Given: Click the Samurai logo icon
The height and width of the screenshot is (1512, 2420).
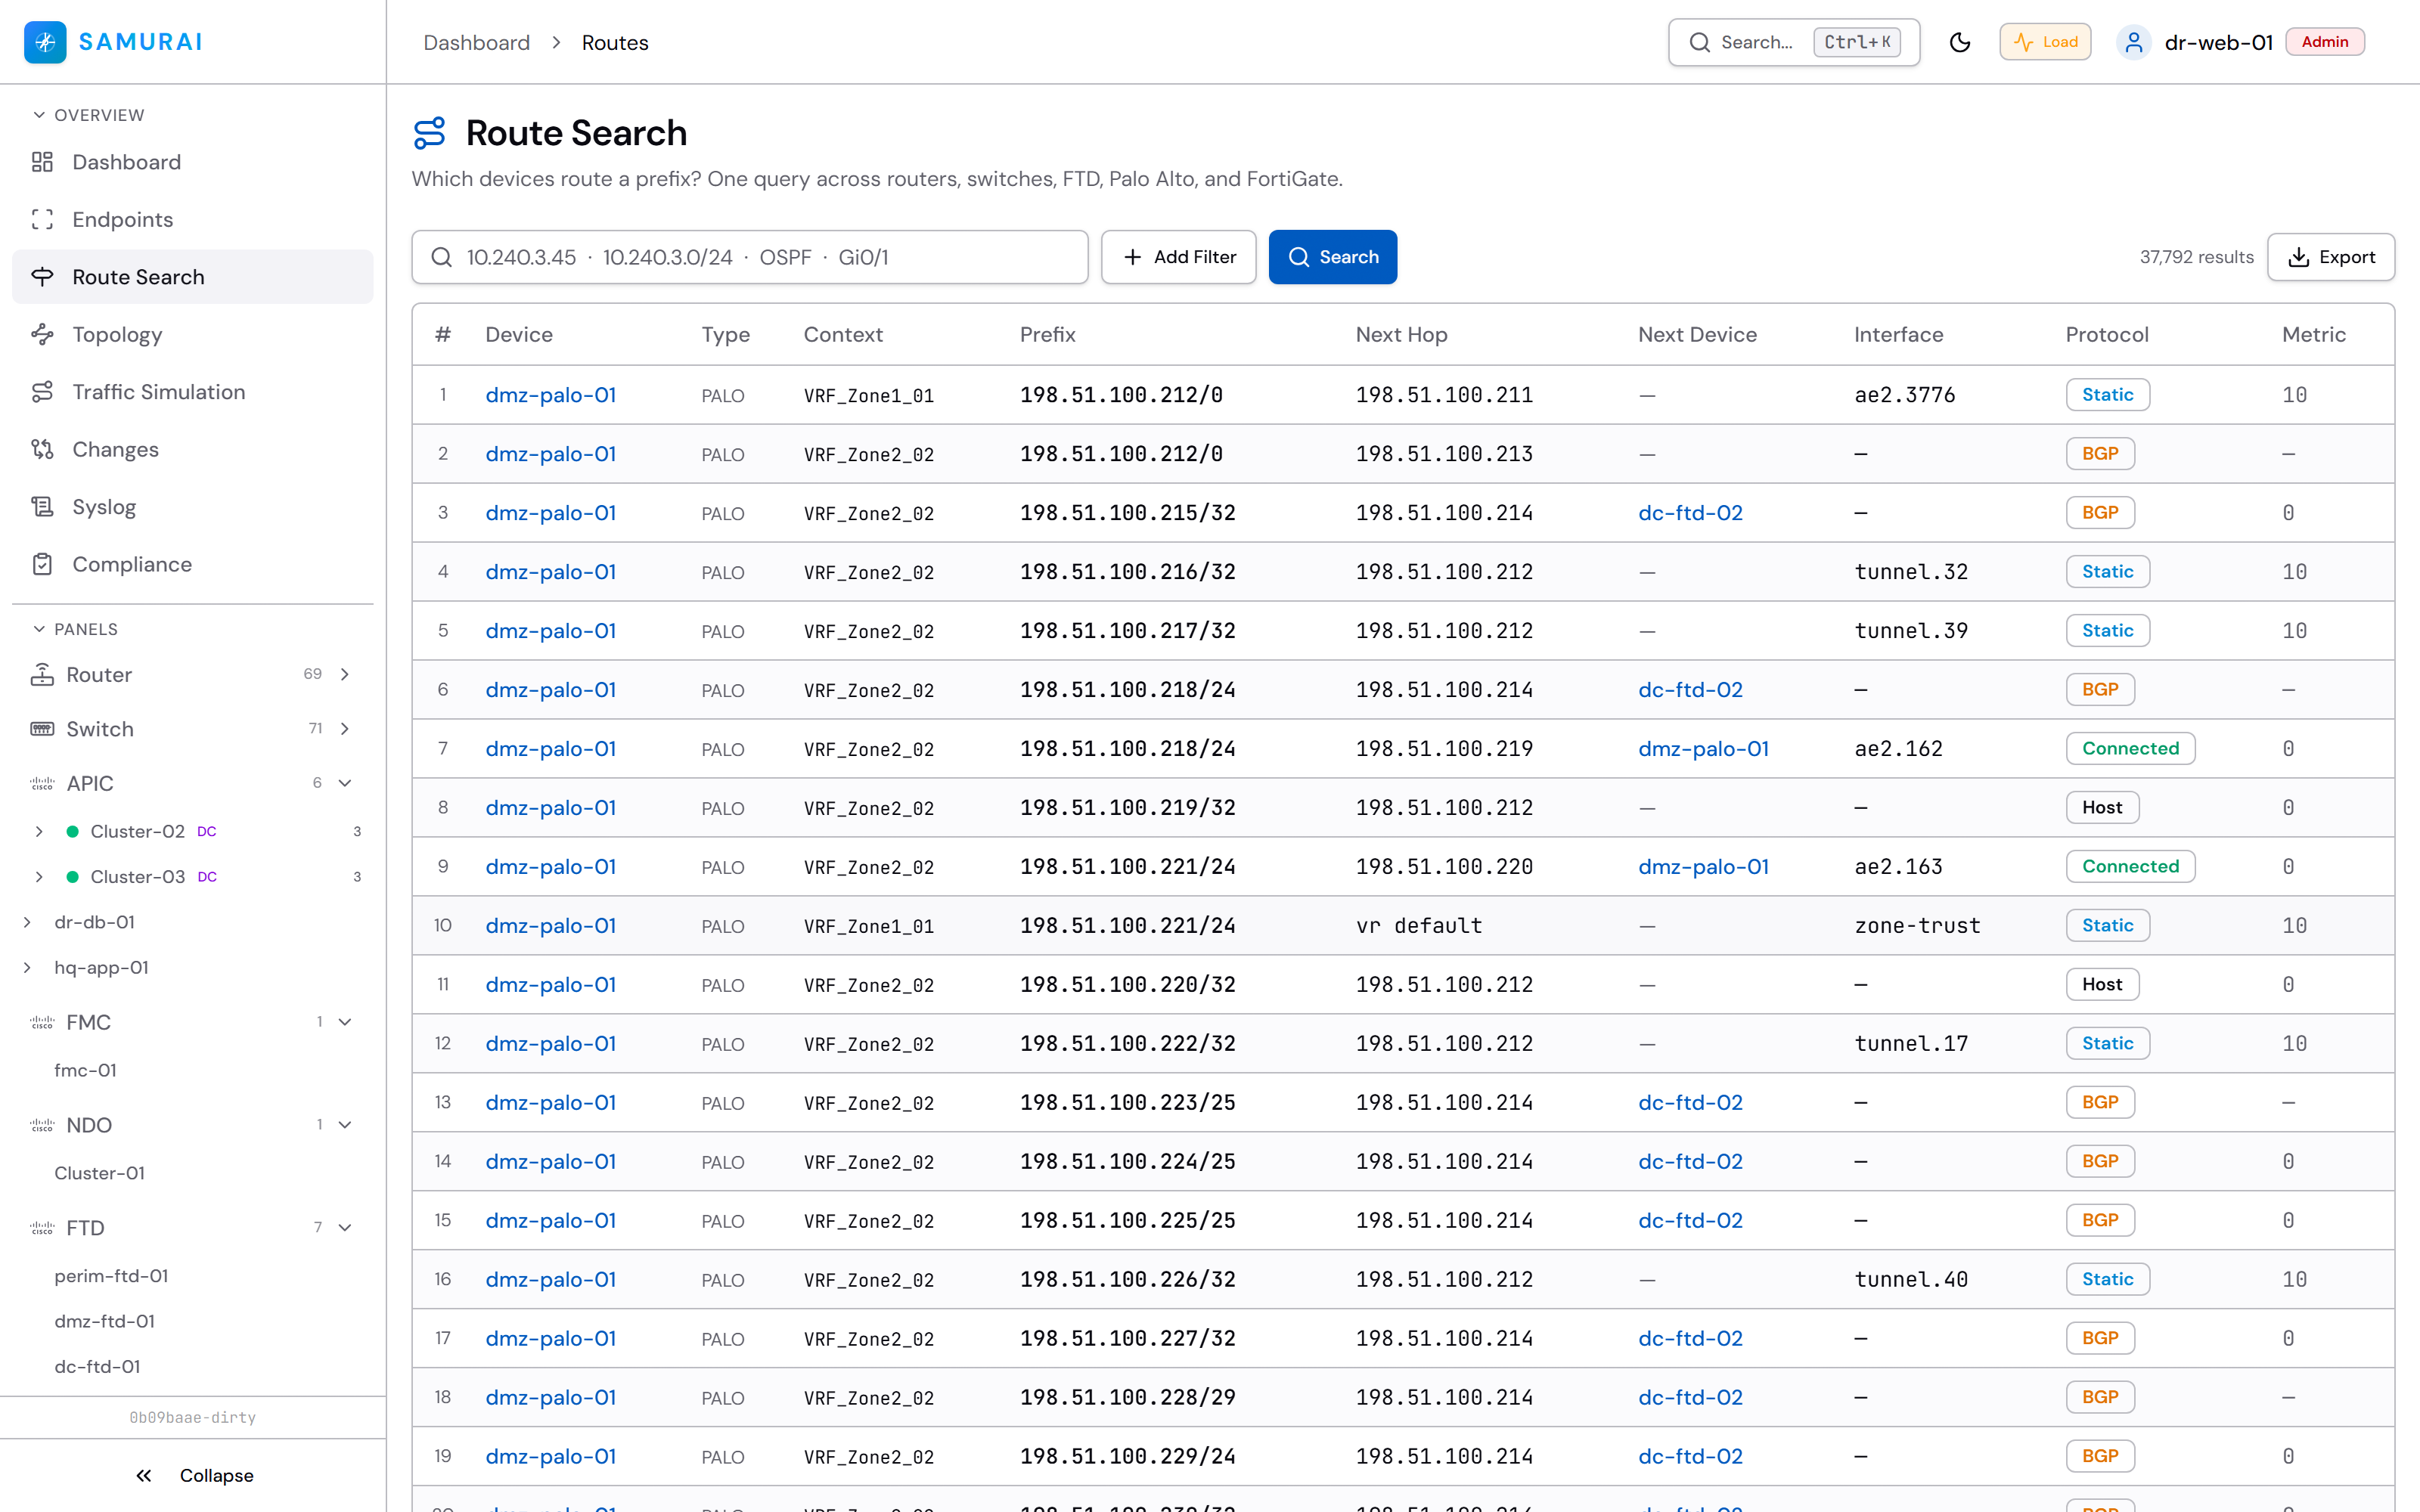Looking at the screenshot, I should coord(45,42).
